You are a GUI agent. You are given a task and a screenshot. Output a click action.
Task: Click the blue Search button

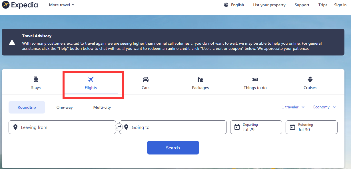[x=173, y=148]
